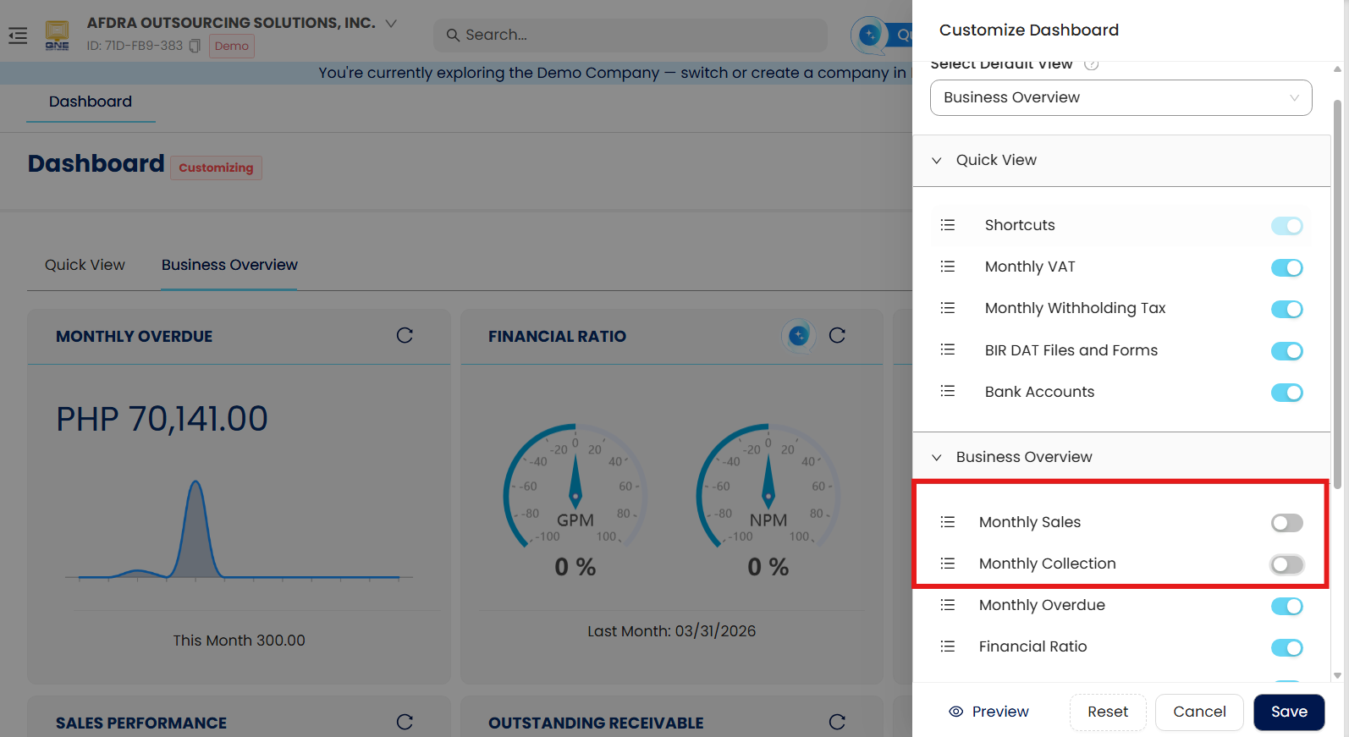The width and height of the screenshot is (1349, 737).
Task: Collapse the Quick View section
Action: [1120, 161]
